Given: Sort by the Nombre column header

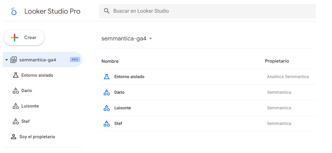Looking at the screenshot, I should 110,61.
